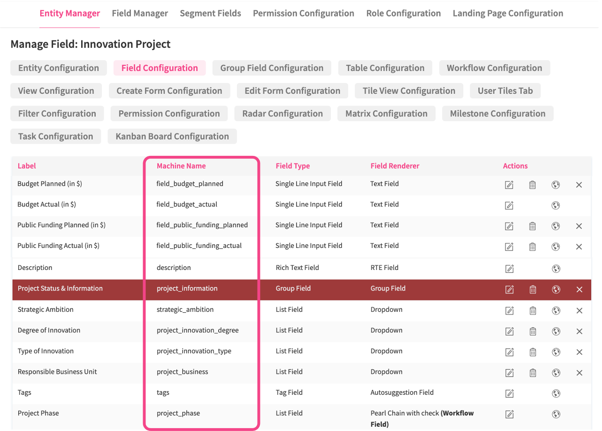Go to Landing Page Configuration tab
The height and width of the screenshot is (431, 602).
(x=508, y=13)
